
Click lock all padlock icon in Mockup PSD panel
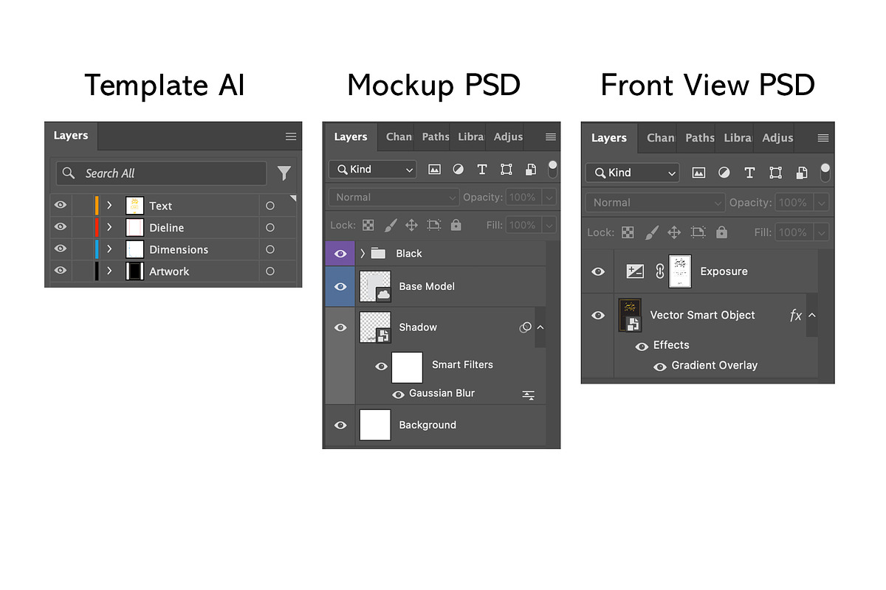click(456, 225)
